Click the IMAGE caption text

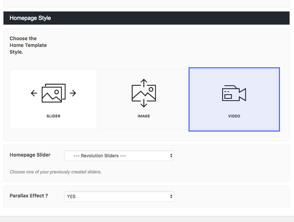click(144, 116)
